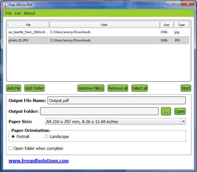This screenshot has height=172, width=197.
Task: Expand the Paper Size dropdown arrow
Action: (x=184, y=121)
